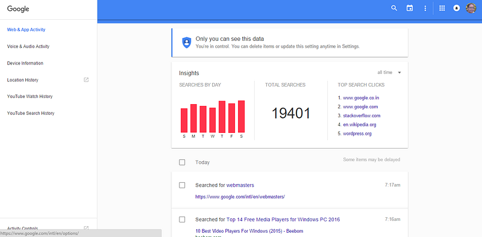Click the blue privacy shield icon
482x237 pixels.
pyautogui.click(x=186, y=42)
